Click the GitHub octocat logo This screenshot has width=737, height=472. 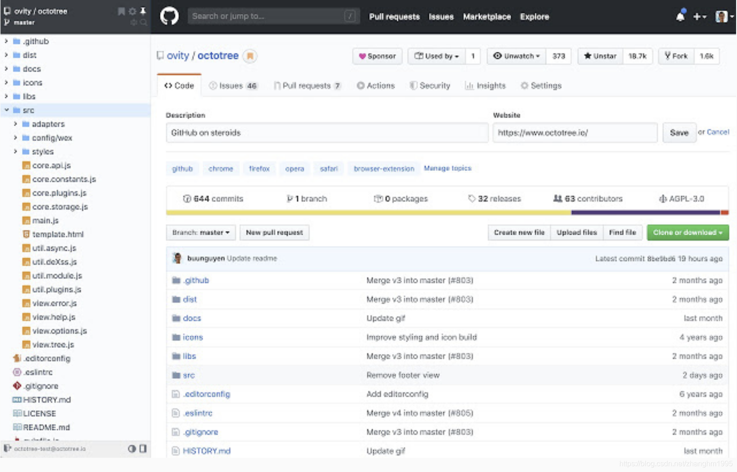(x=169, y=16)
